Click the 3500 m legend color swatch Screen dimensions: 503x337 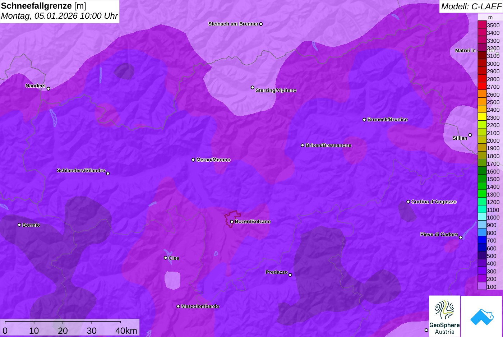click(x=482, y=25)
